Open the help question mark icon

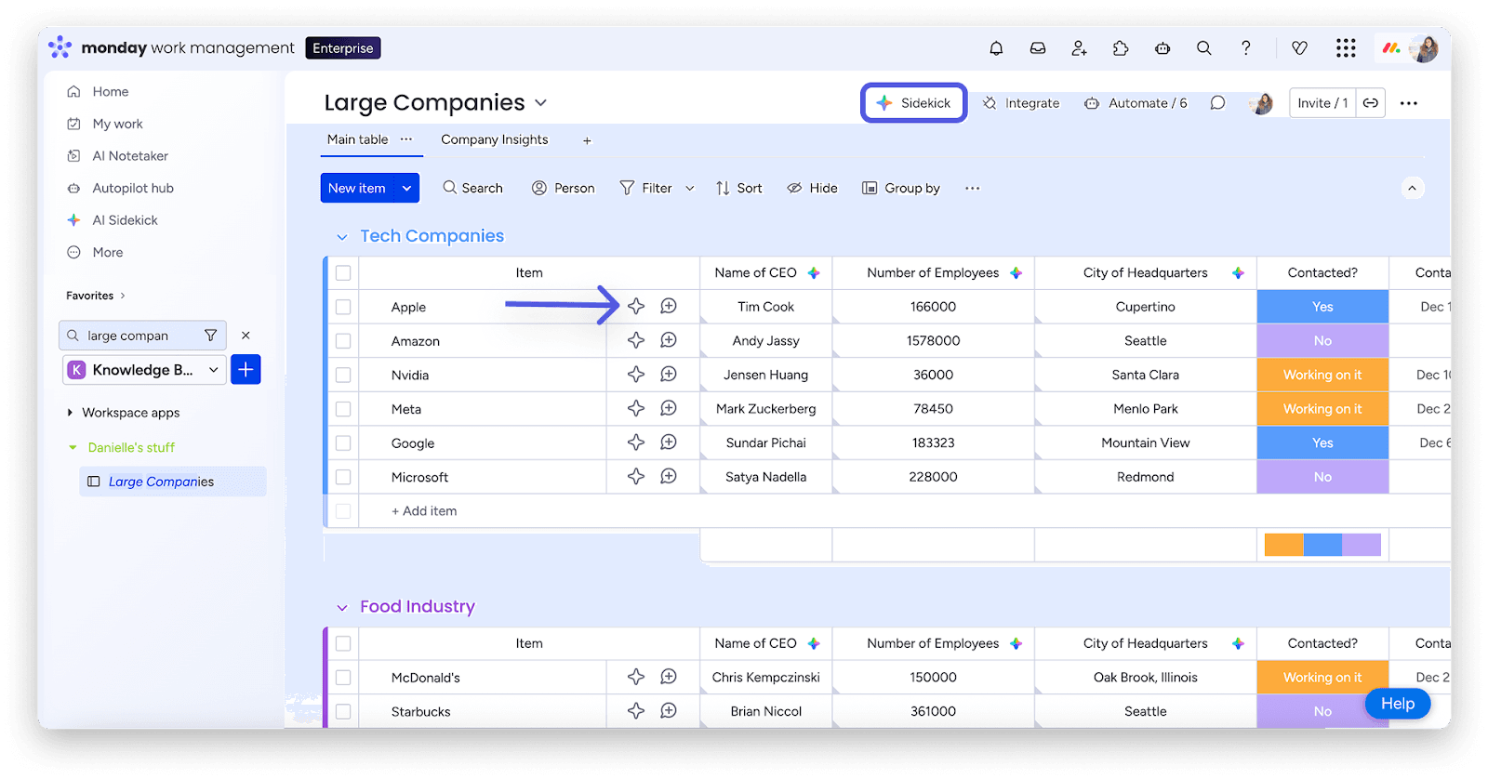point(1246,48)
